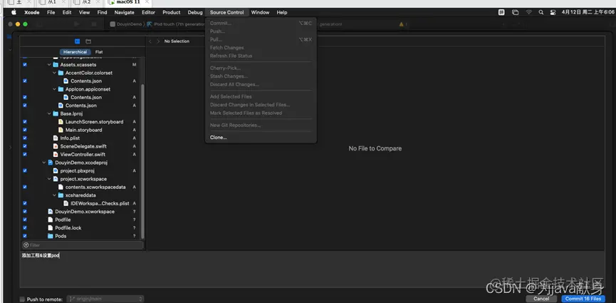616x303 pixels.
Task: Open the Editor menu in menu bar
Action: (x=149, y=12)
